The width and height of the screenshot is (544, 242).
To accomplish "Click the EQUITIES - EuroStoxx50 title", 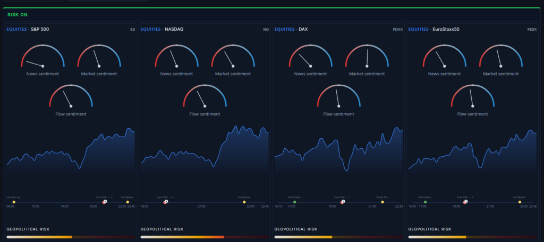I will tap(433, 29).
